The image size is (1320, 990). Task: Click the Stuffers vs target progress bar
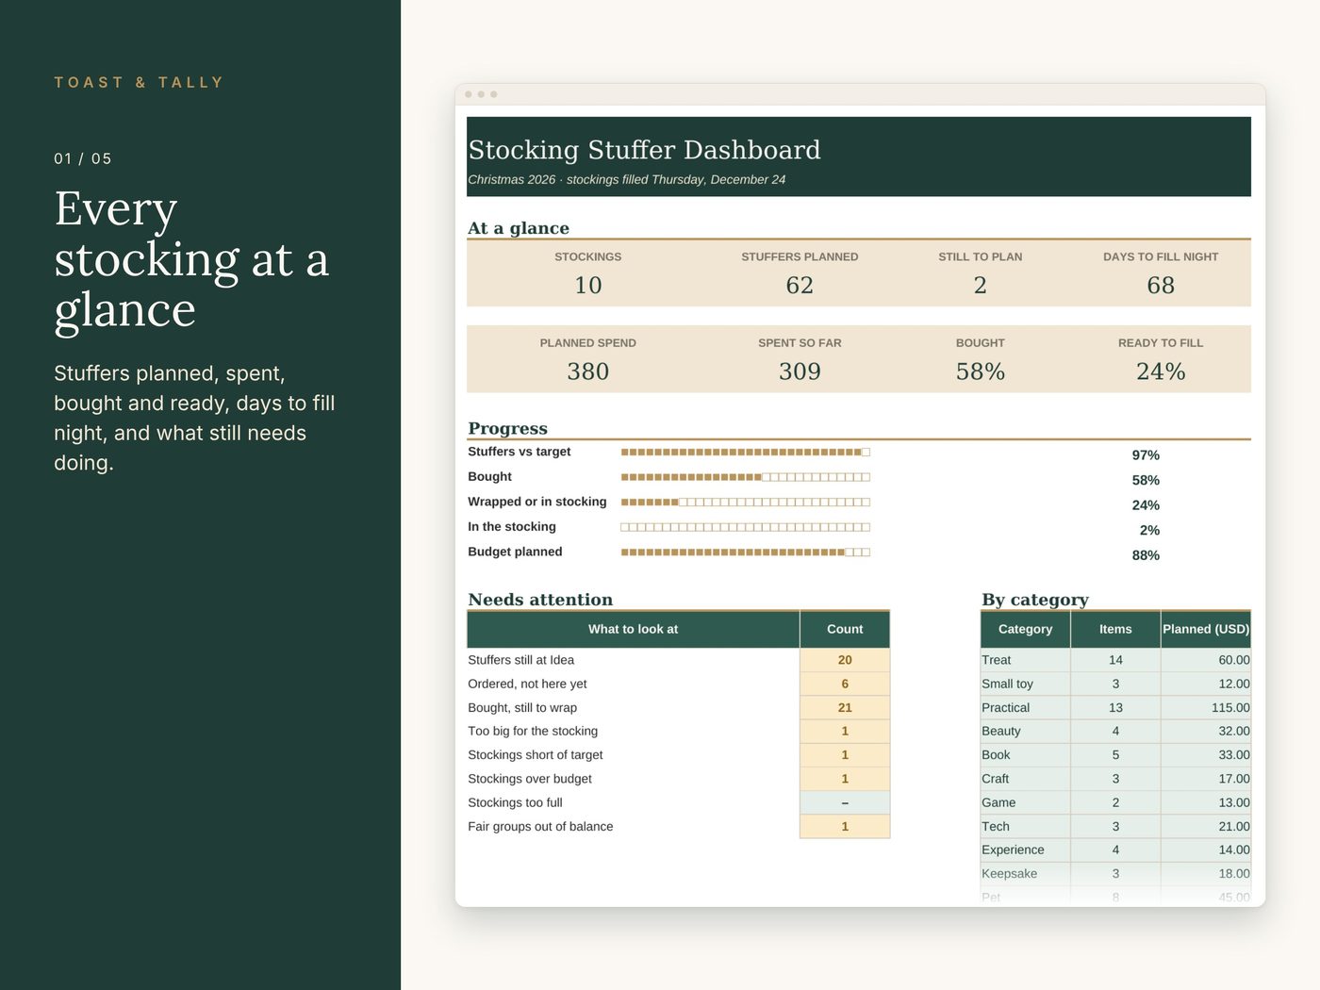[x=745, y=453]
